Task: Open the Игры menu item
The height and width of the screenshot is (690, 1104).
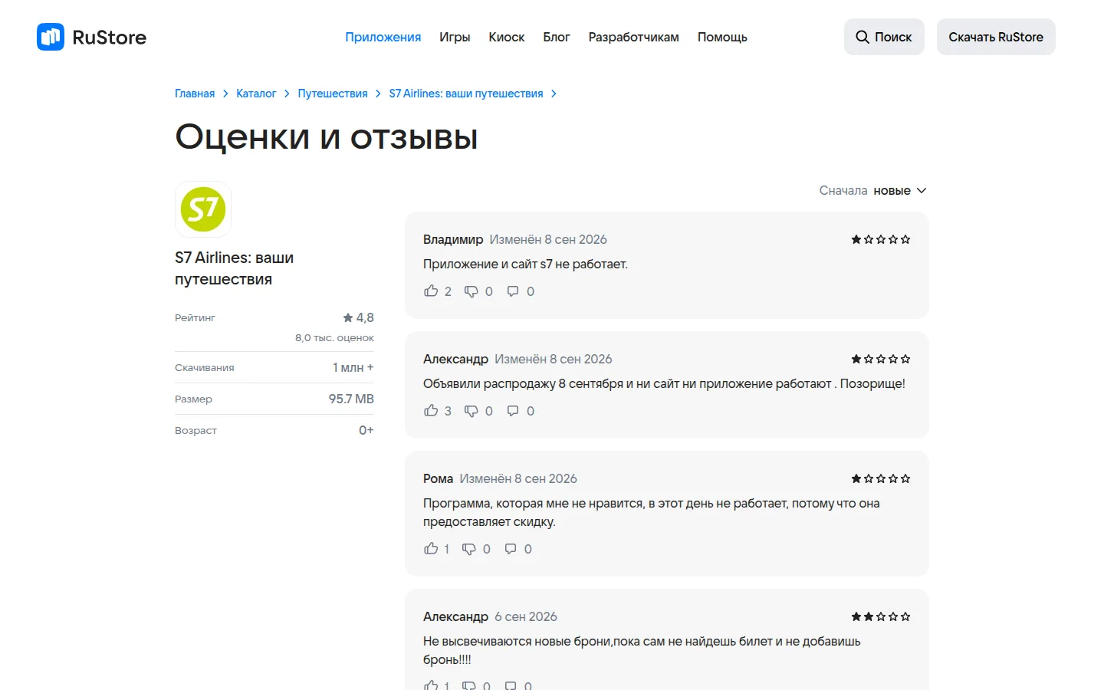Action: click(x=455, y=37)
